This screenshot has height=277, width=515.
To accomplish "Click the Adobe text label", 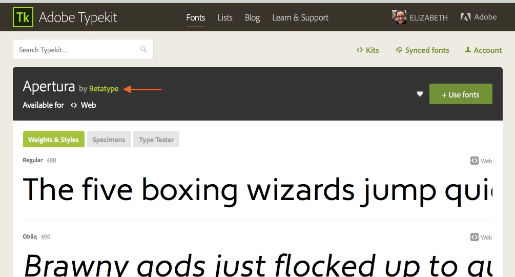I will point(485,17).
